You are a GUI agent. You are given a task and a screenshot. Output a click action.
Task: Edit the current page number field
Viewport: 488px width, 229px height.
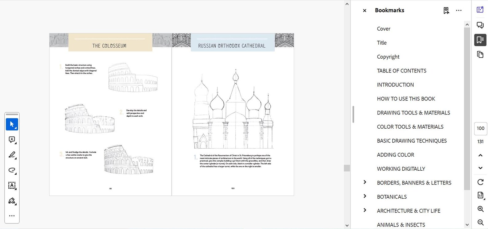[x=481, y=129]
